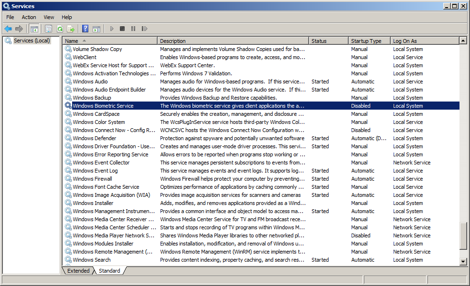
Task: Switch to the Standard tab
Action: click(109, 271)
